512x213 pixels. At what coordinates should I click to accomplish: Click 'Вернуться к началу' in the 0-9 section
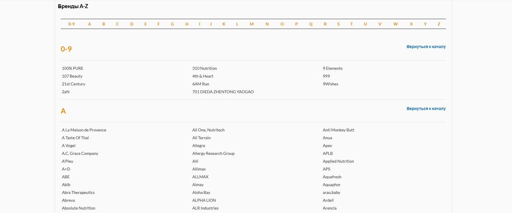point(426,47)
